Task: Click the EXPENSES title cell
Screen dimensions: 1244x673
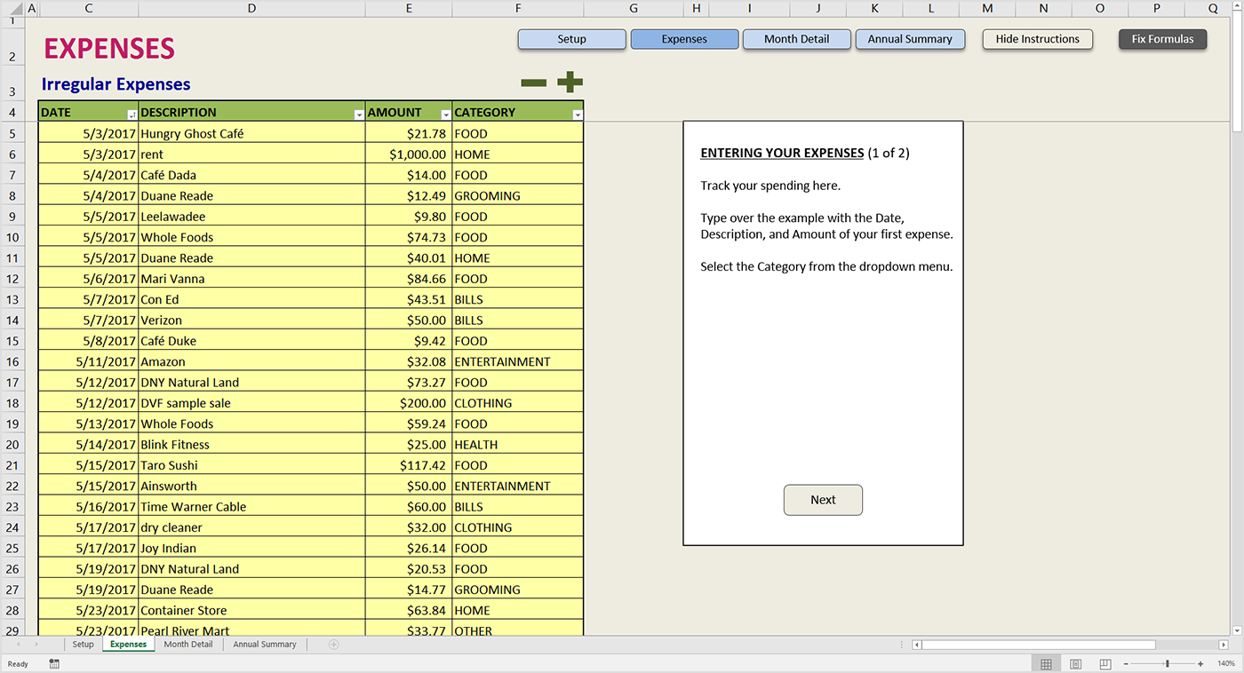Action: pos(109,49)
